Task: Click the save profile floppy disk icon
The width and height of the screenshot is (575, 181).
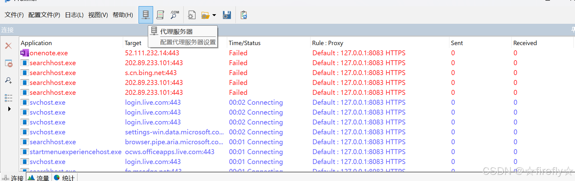Action: click(227, 15)
